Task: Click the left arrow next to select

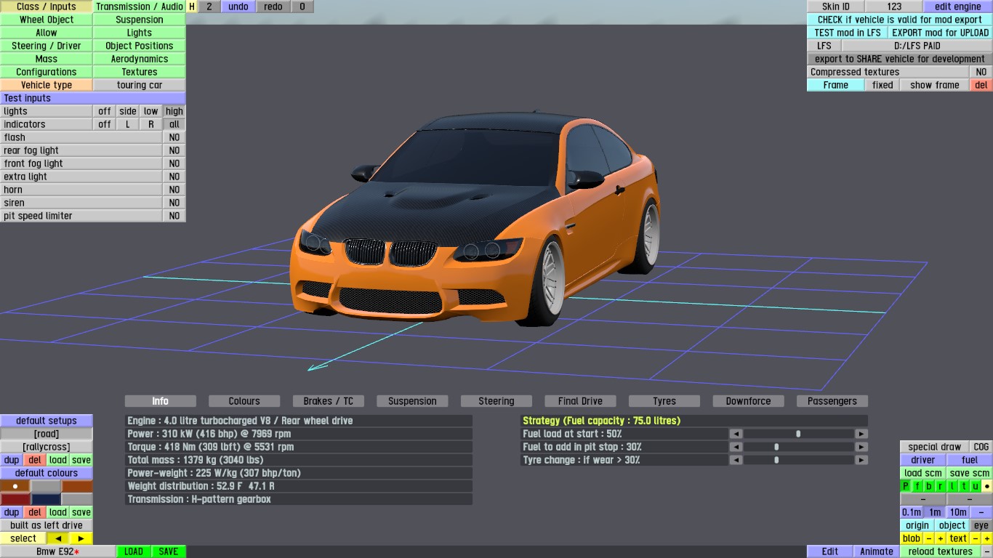Action: tap(58, 538)
